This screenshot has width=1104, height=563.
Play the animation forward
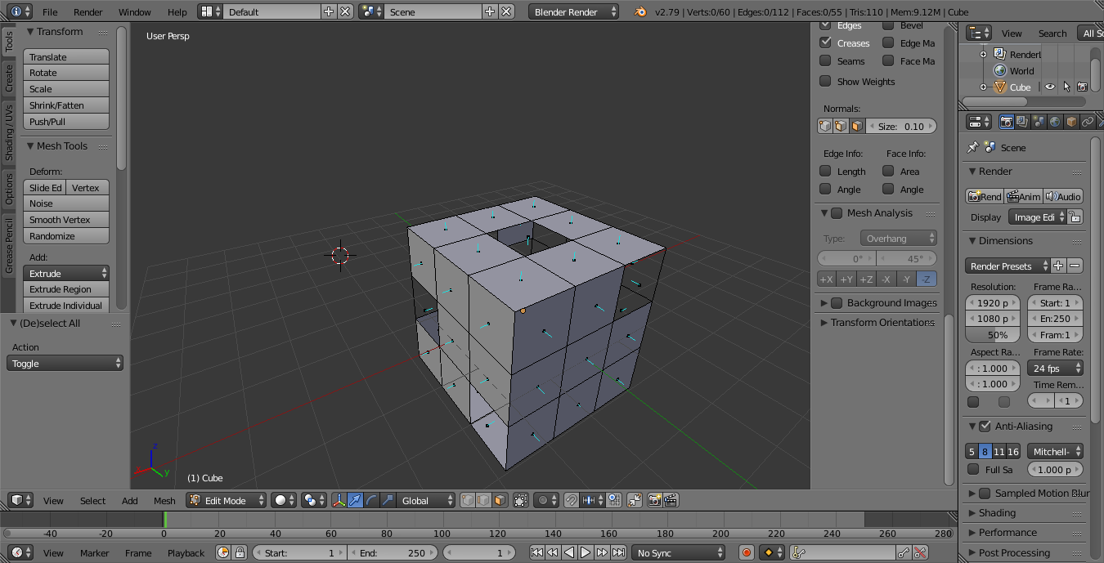586,553
